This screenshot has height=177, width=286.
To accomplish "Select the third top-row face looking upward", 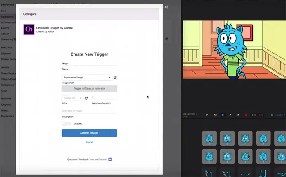I will point(245,138).
